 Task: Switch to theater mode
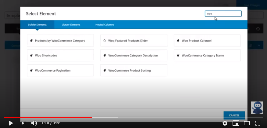247,123
